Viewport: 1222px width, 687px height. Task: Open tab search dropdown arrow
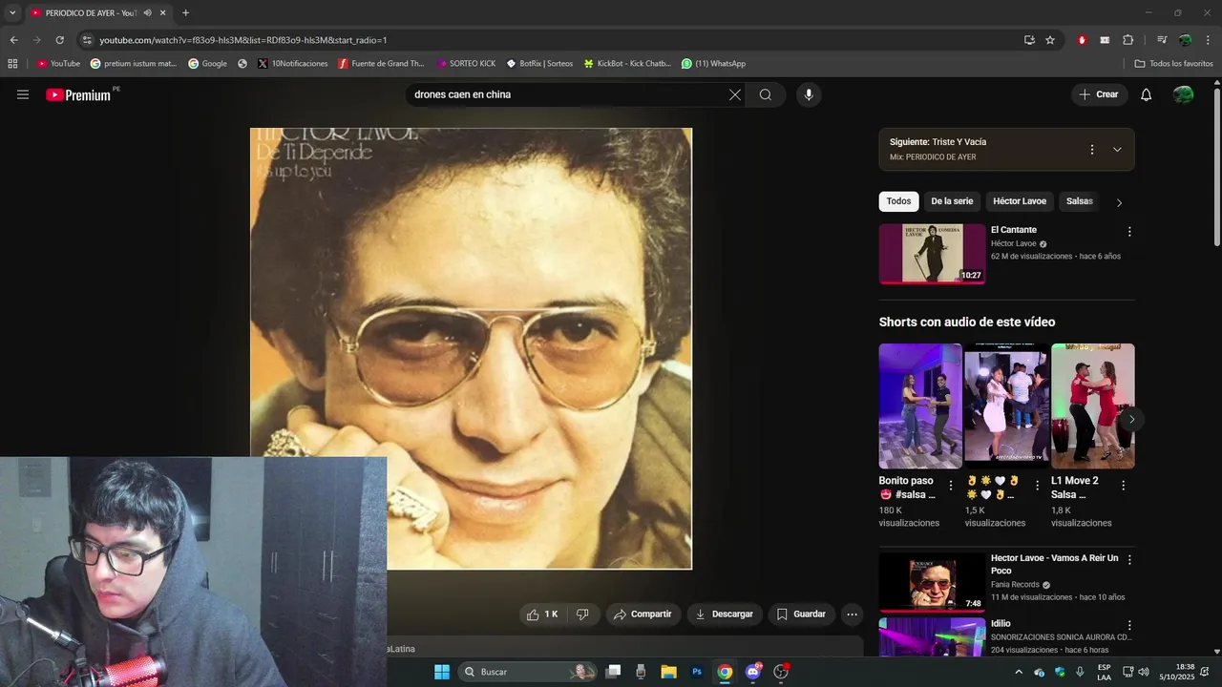pos(12,13)
